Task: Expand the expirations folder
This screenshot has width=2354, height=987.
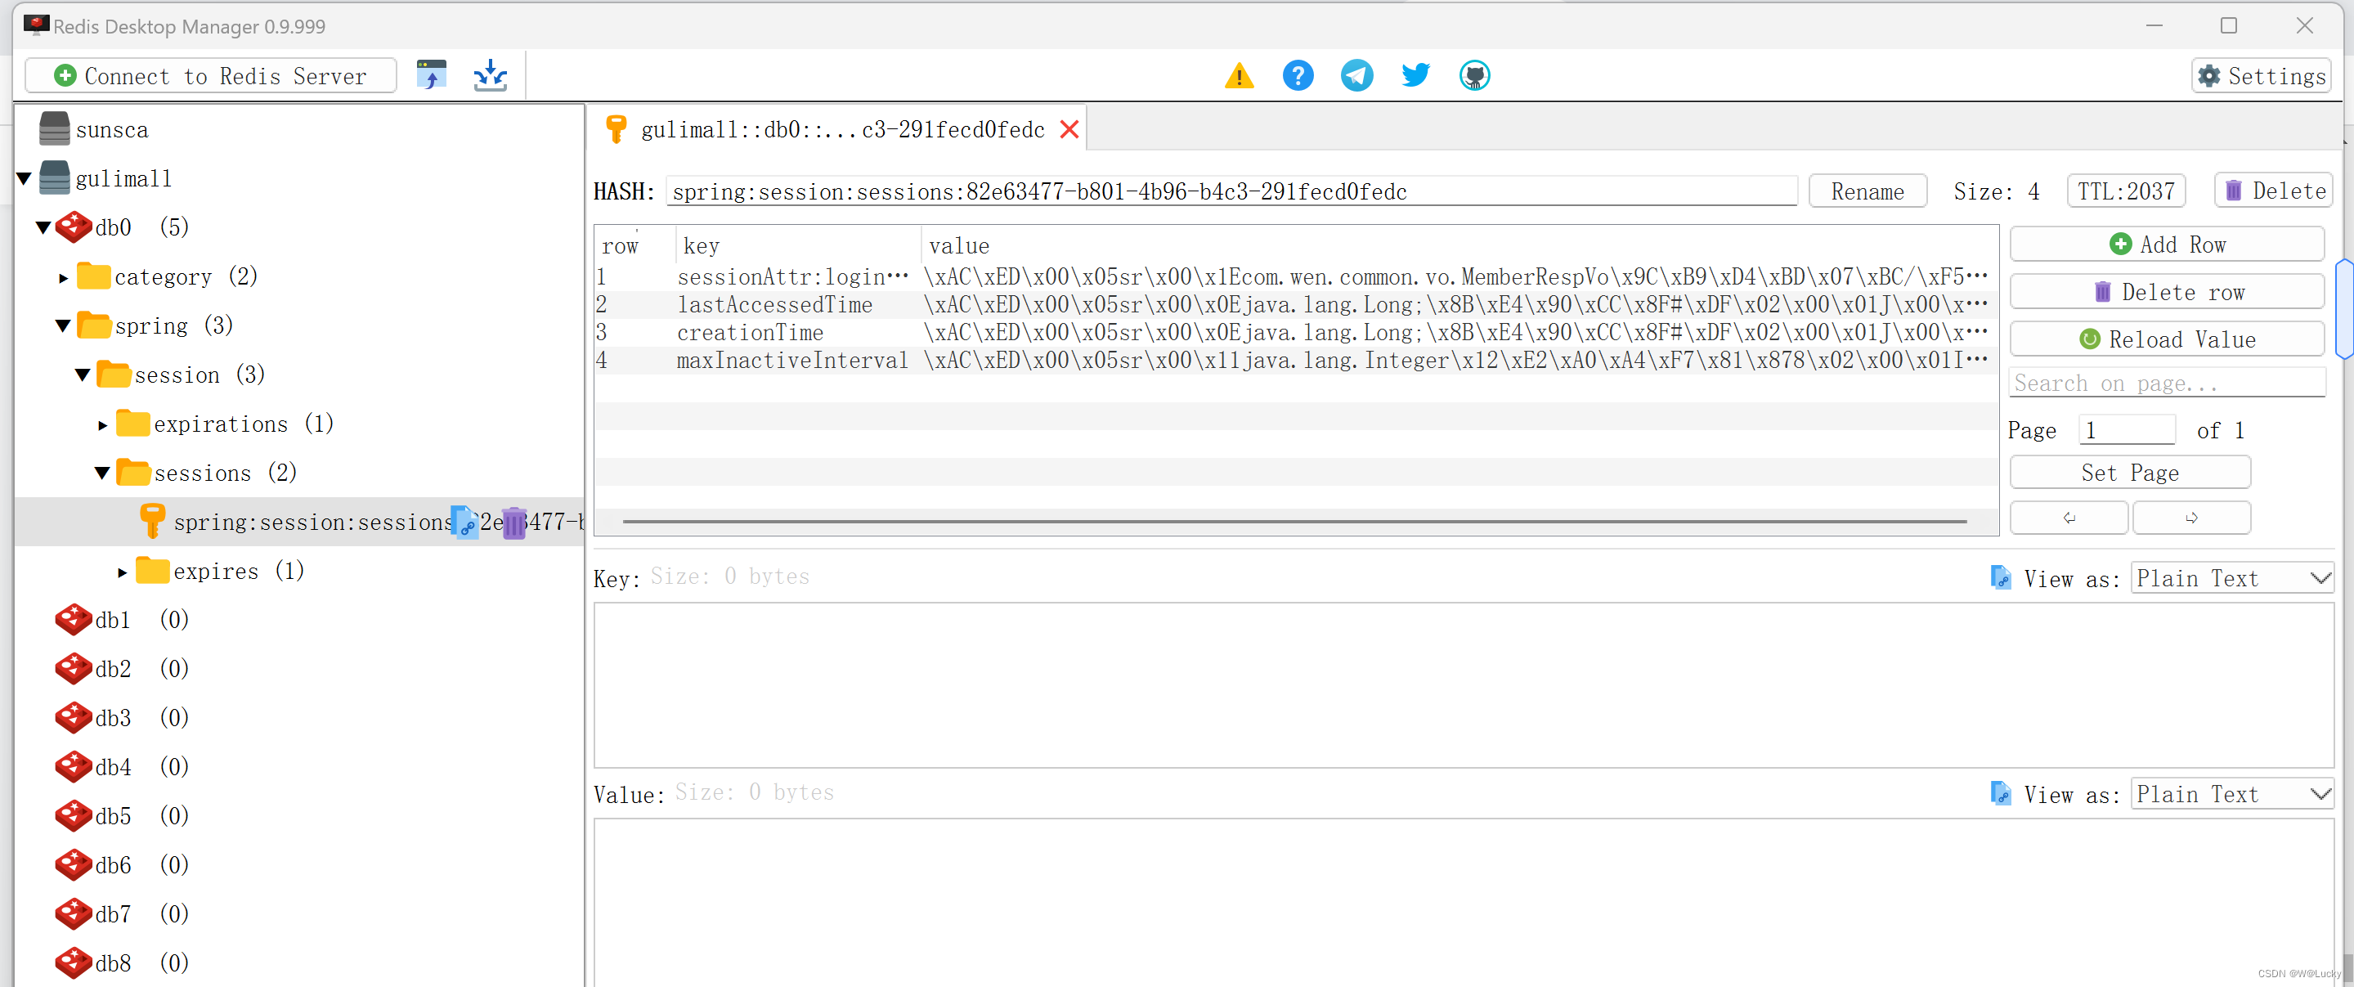Action: 102,424
